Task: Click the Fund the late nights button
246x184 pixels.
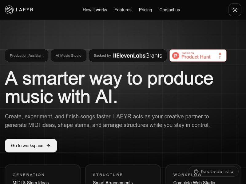Action: point(213,171)
